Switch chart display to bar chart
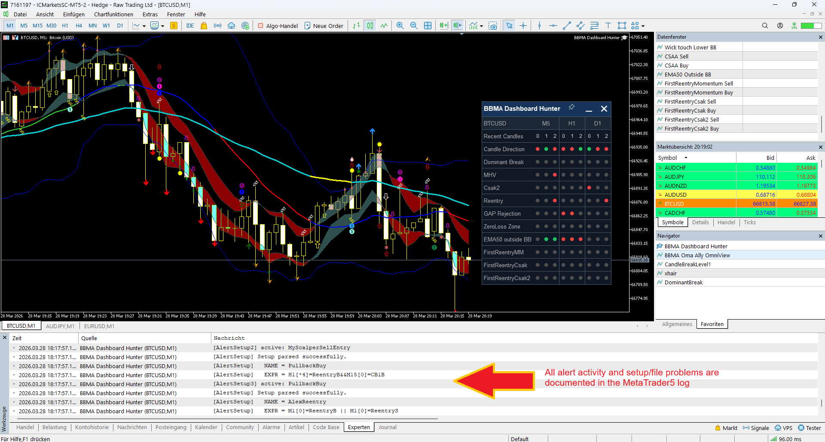The height and width of the screenshot is (442, 825). coord(356,26)
